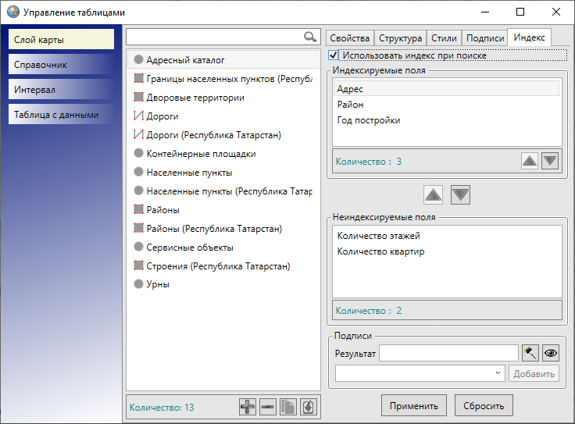Move field to non-indexed using middle down arrow
The image size is (575, 424).
tap(460, 194)
